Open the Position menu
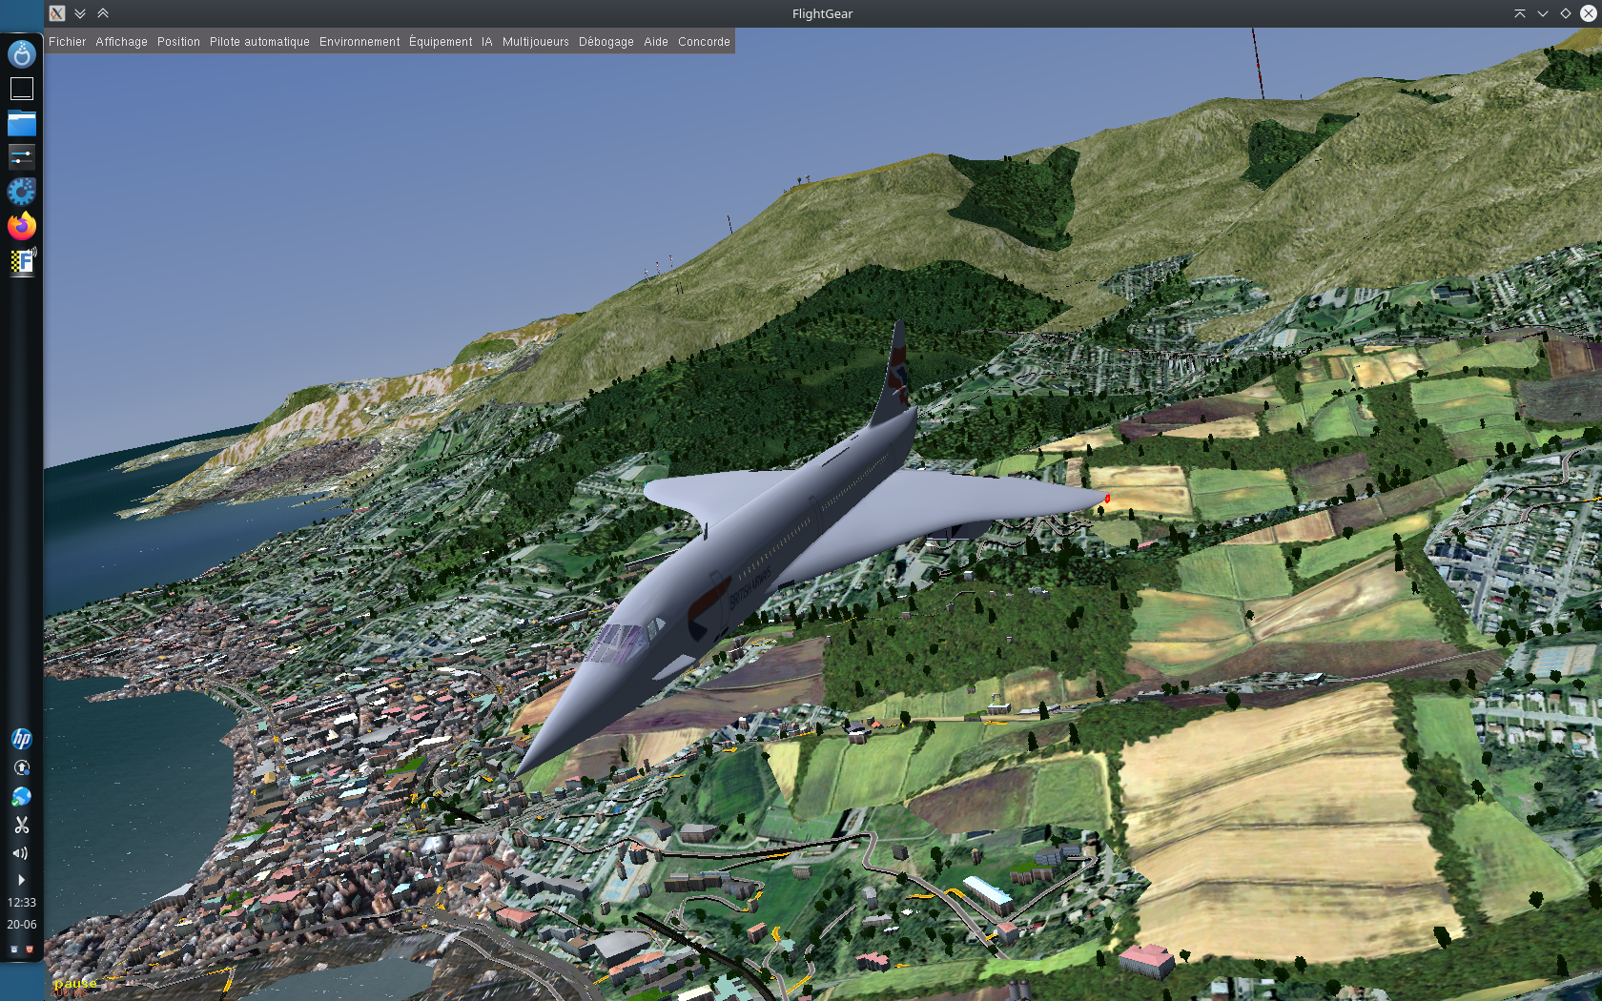Image resolution: width=1602 pixels, height=1001 pixels. pyautogui.click(x=178, y=42)
